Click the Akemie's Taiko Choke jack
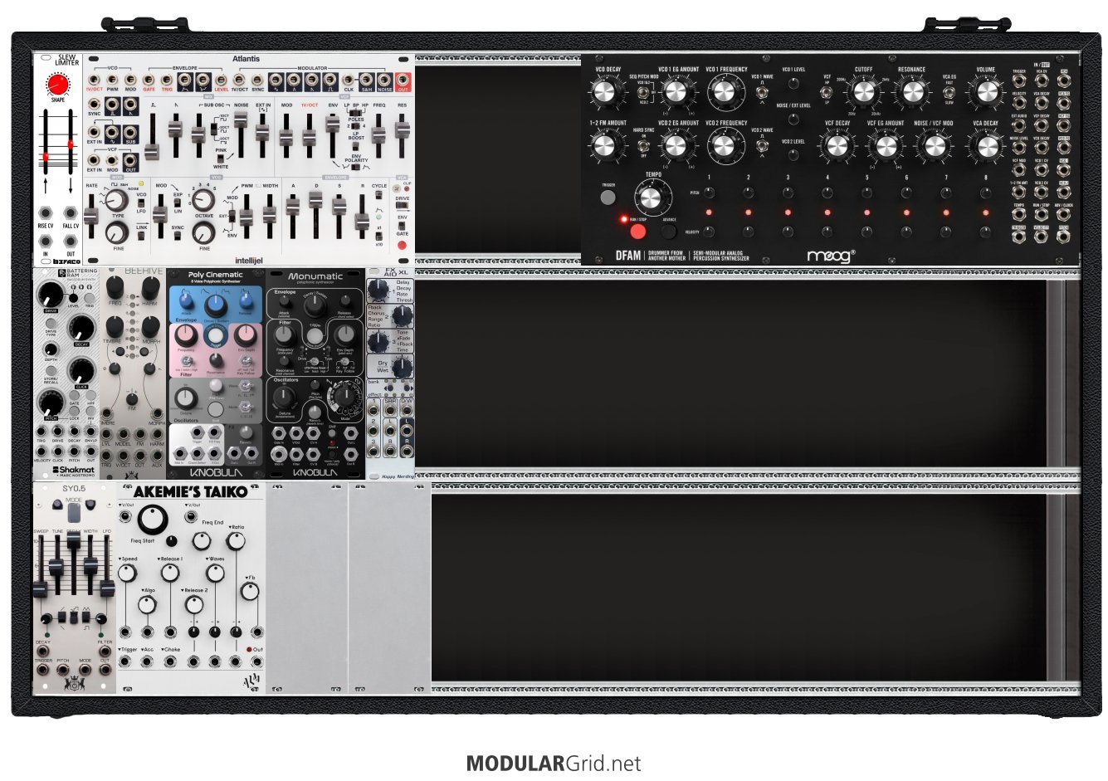The width and height of the screenshot is (1108, 781). point(170,661)
